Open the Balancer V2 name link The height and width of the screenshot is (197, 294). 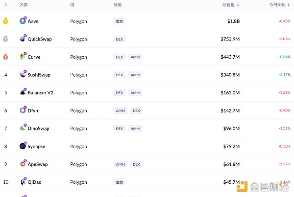pyautogui.click(x=41, y=92)
